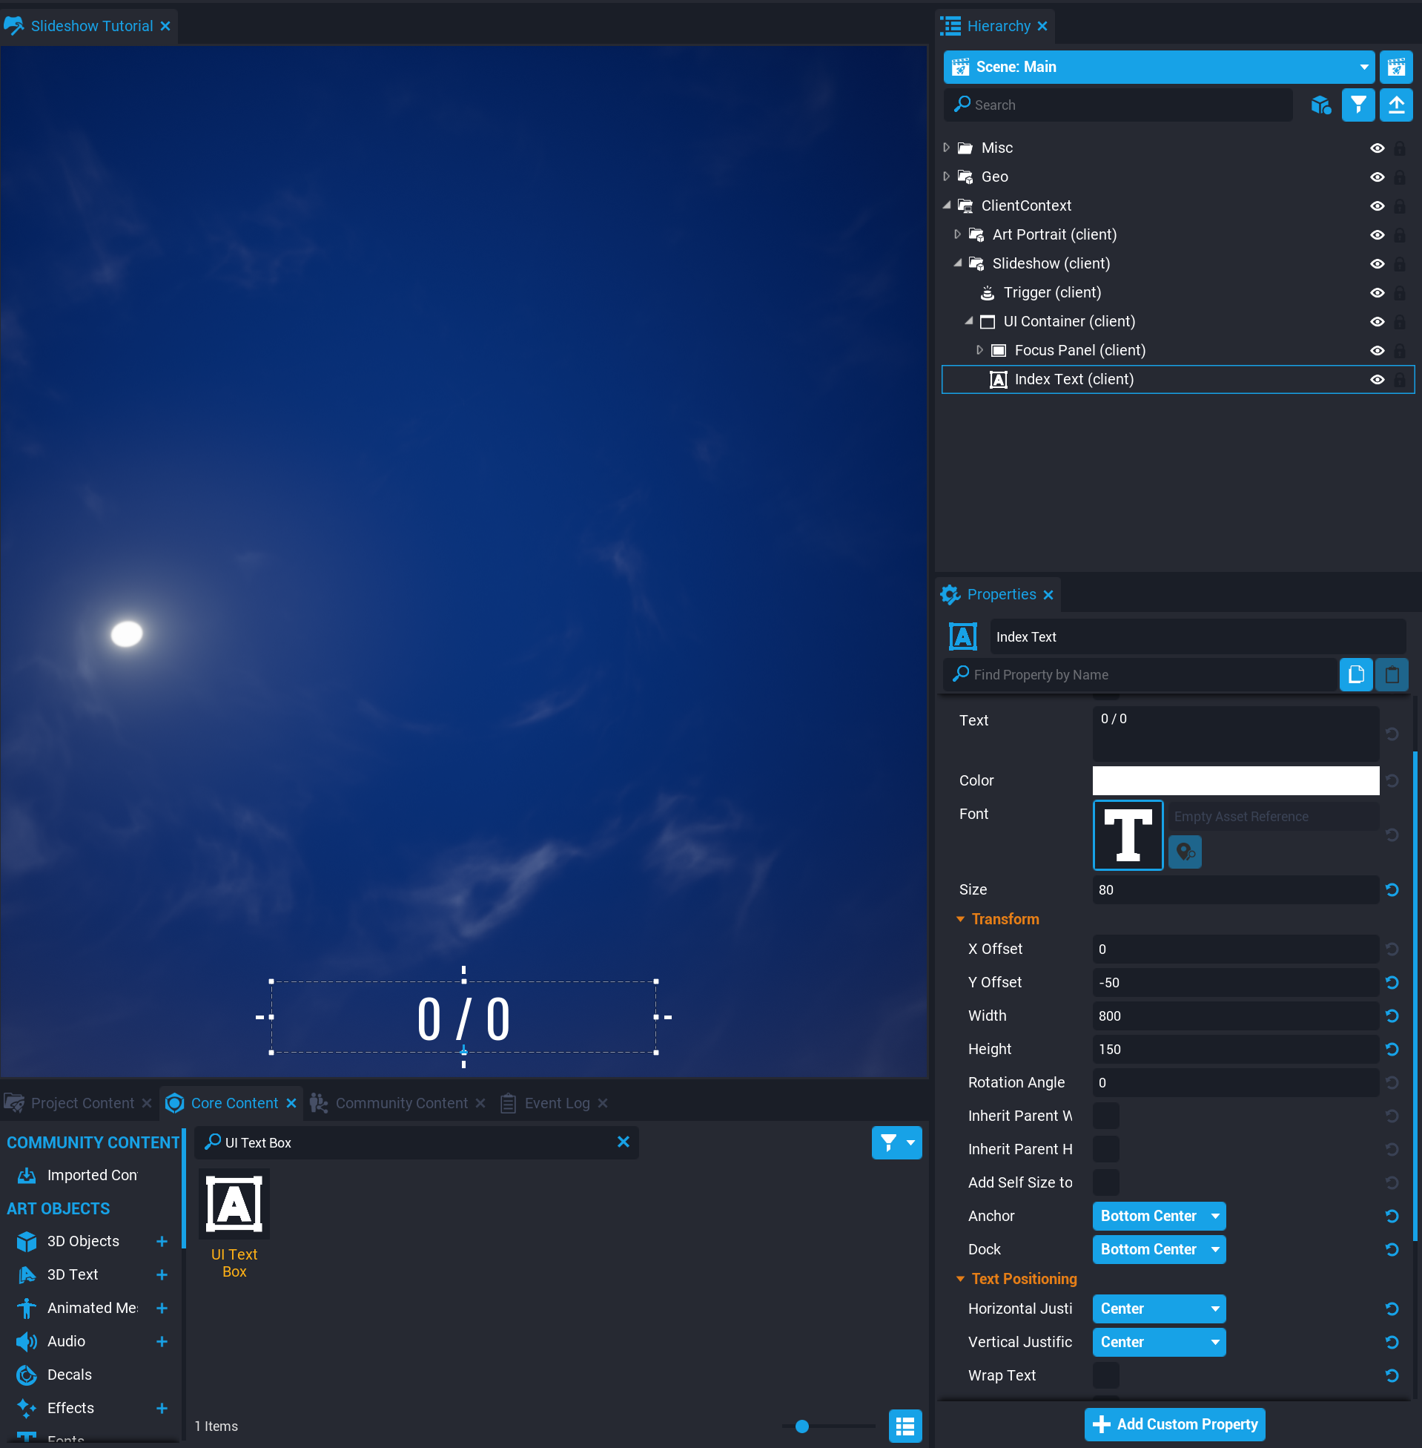Switch content view to list mode

(905, 1426)
